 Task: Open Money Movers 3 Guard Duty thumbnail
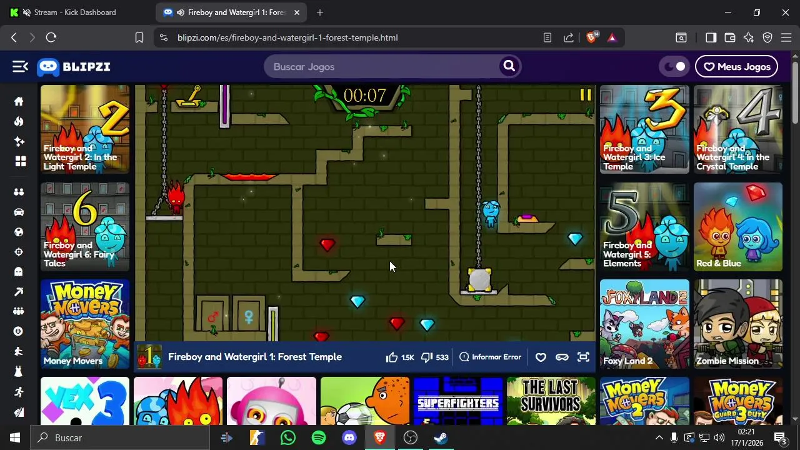738,401
